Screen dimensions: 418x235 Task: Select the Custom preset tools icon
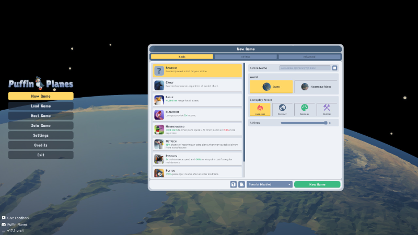pos(327,108)
